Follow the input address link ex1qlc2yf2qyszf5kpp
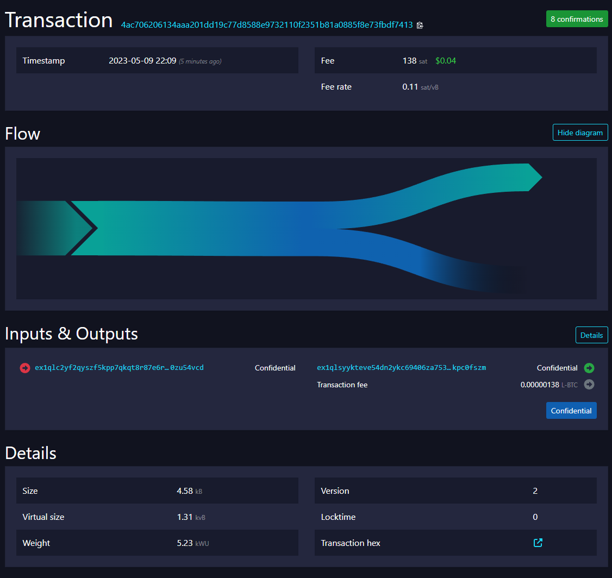The width and height of the screenshot is (612, 578). (x=118, y=368)
